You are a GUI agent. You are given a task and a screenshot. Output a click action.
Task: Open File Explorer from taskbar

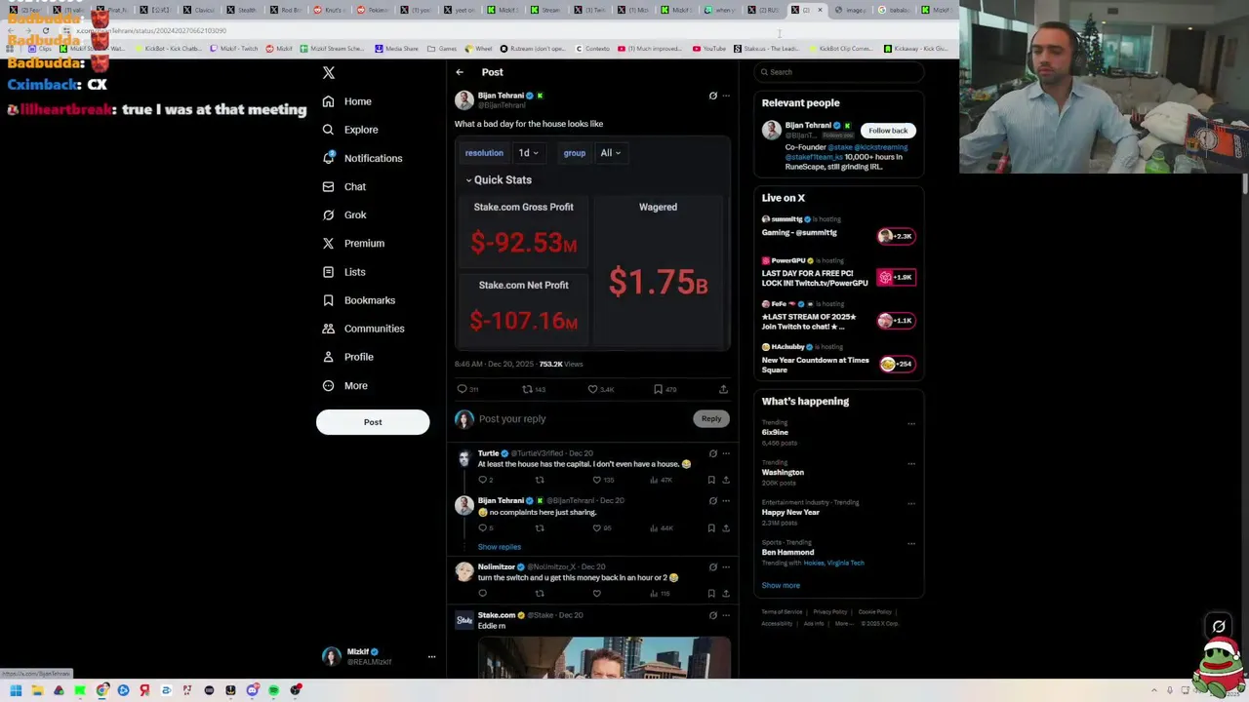pos(37,690)
